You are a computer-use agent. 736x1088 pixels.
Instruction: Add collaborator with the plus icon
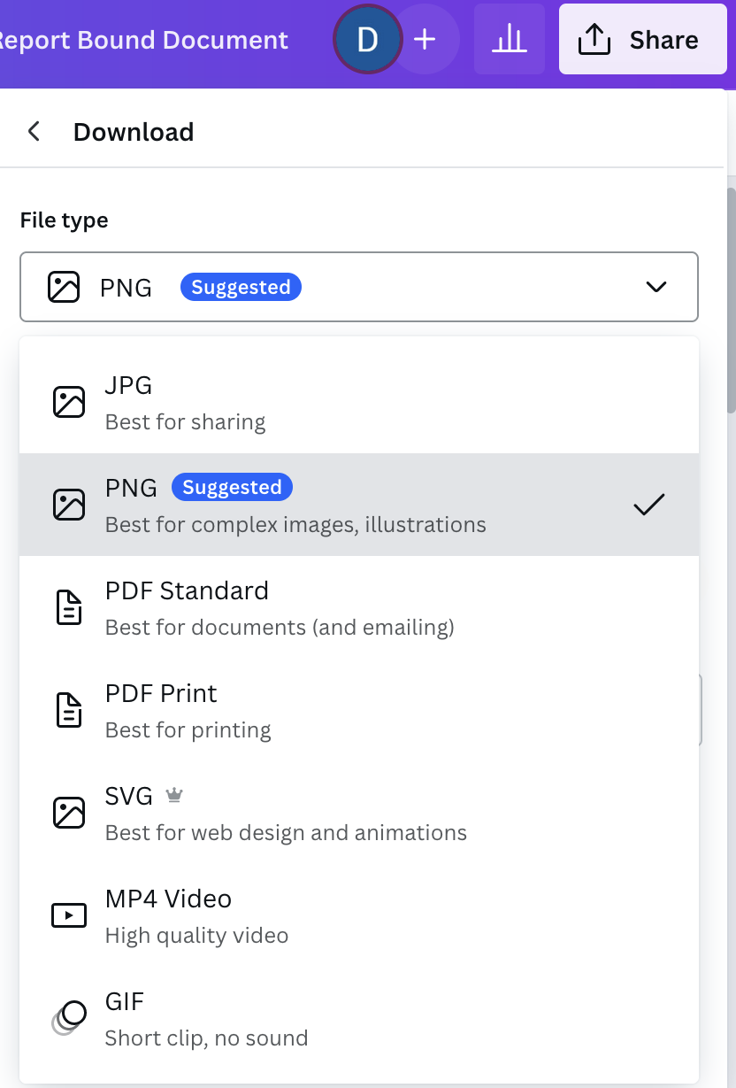click(x=425, y=40)
